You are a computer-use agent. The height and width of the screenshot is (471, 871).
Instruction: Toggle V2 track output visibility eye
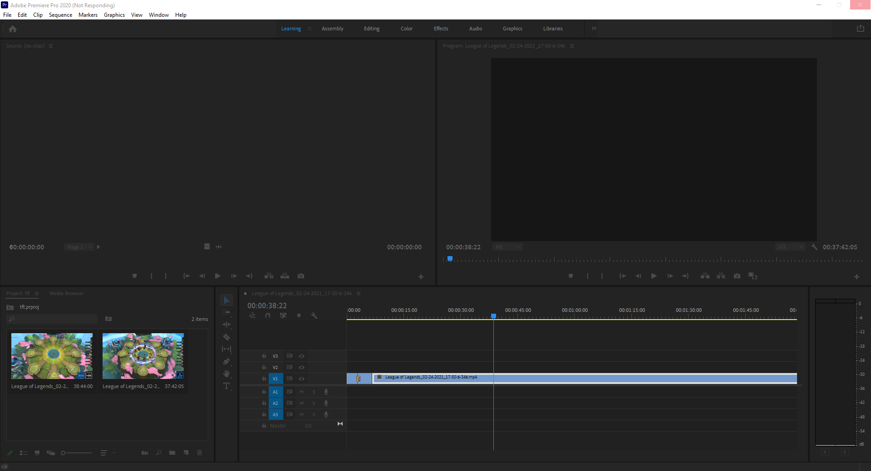point(301,367)
